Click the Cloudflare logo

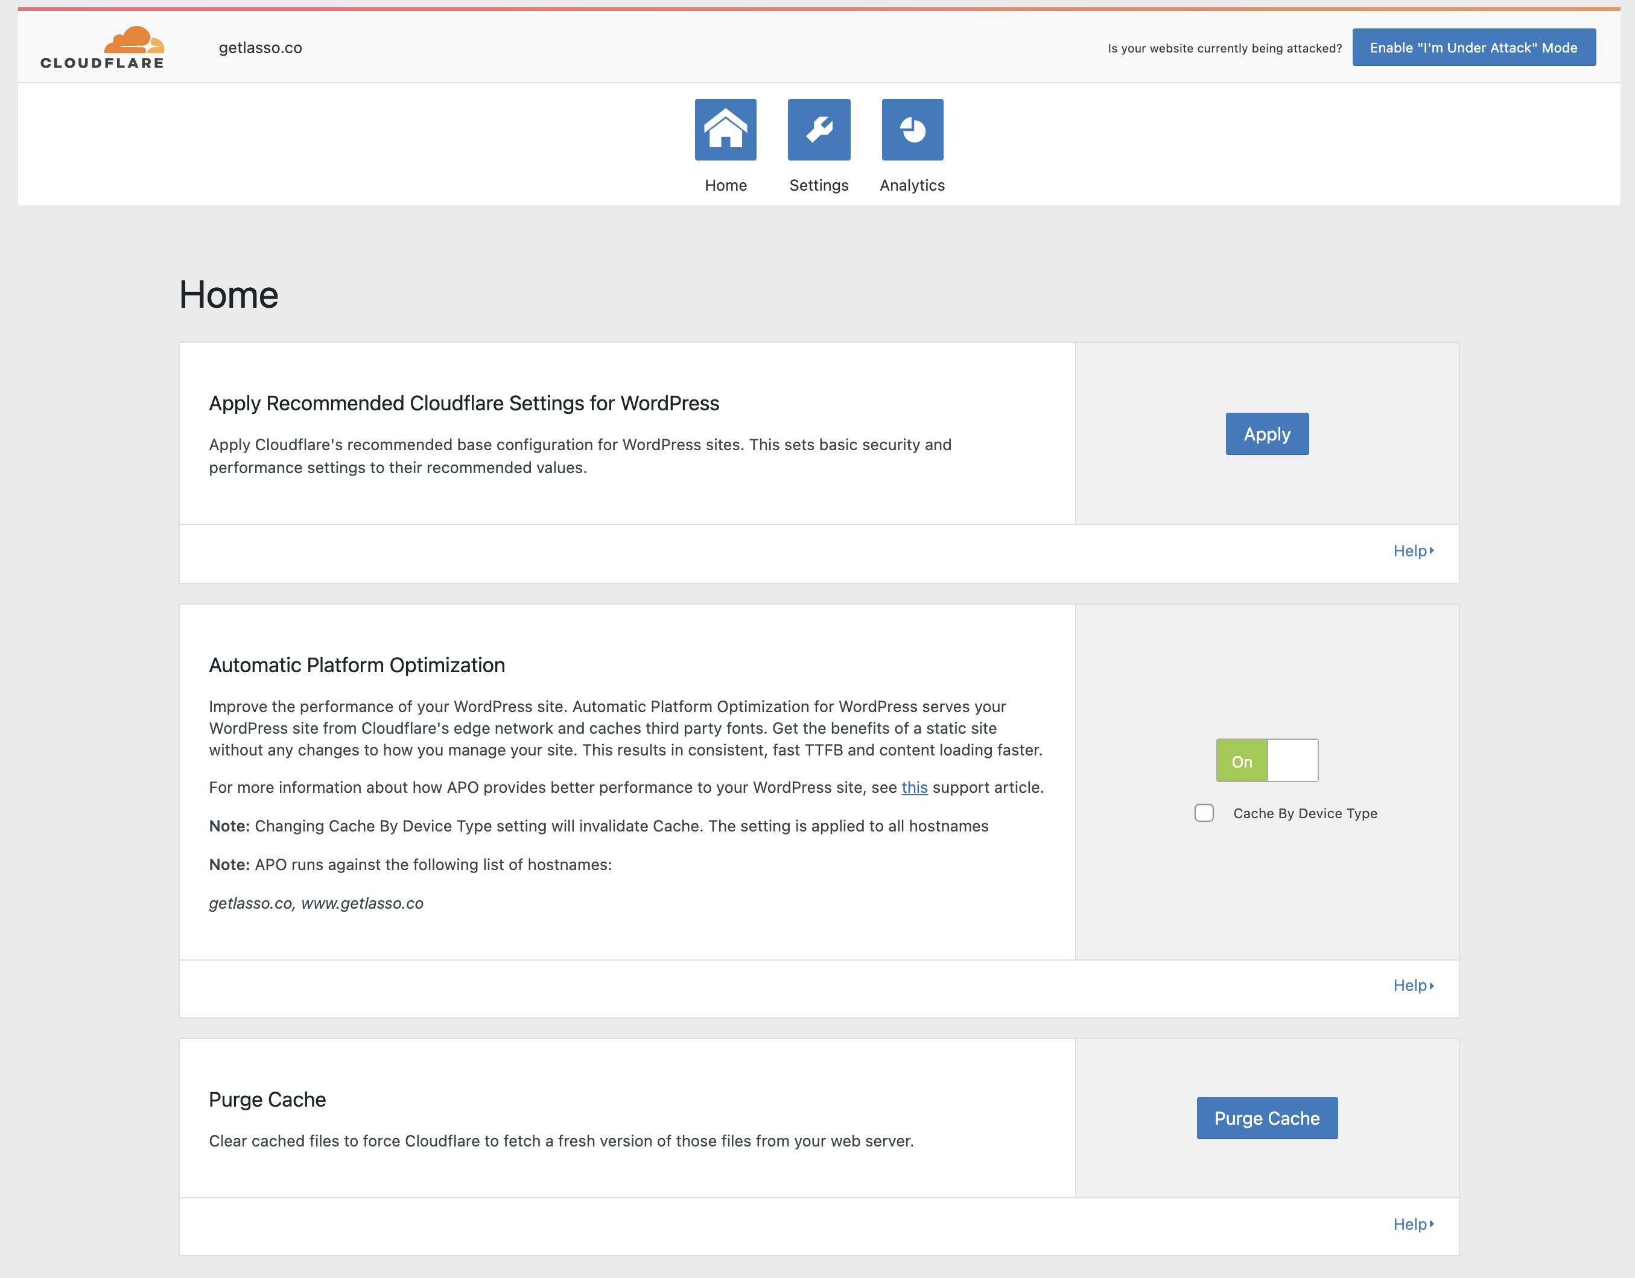[x=103, y=48]
